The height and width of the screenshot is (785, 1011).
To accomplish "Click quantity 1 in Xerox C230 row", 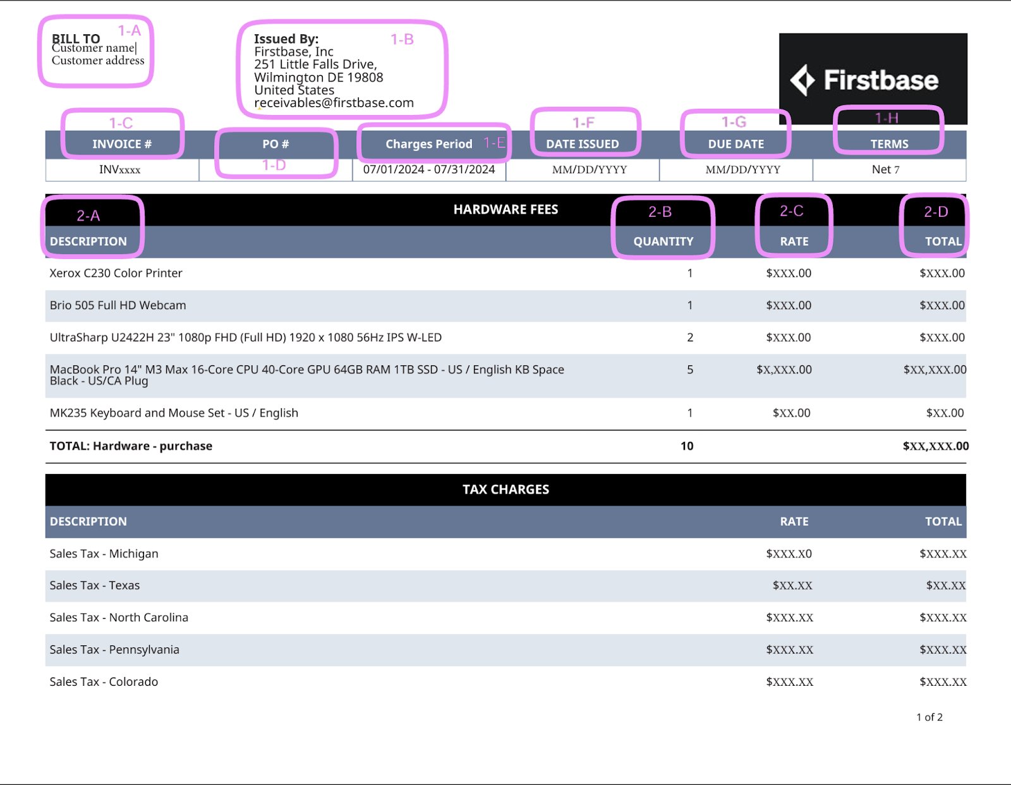I will (690, 273).
